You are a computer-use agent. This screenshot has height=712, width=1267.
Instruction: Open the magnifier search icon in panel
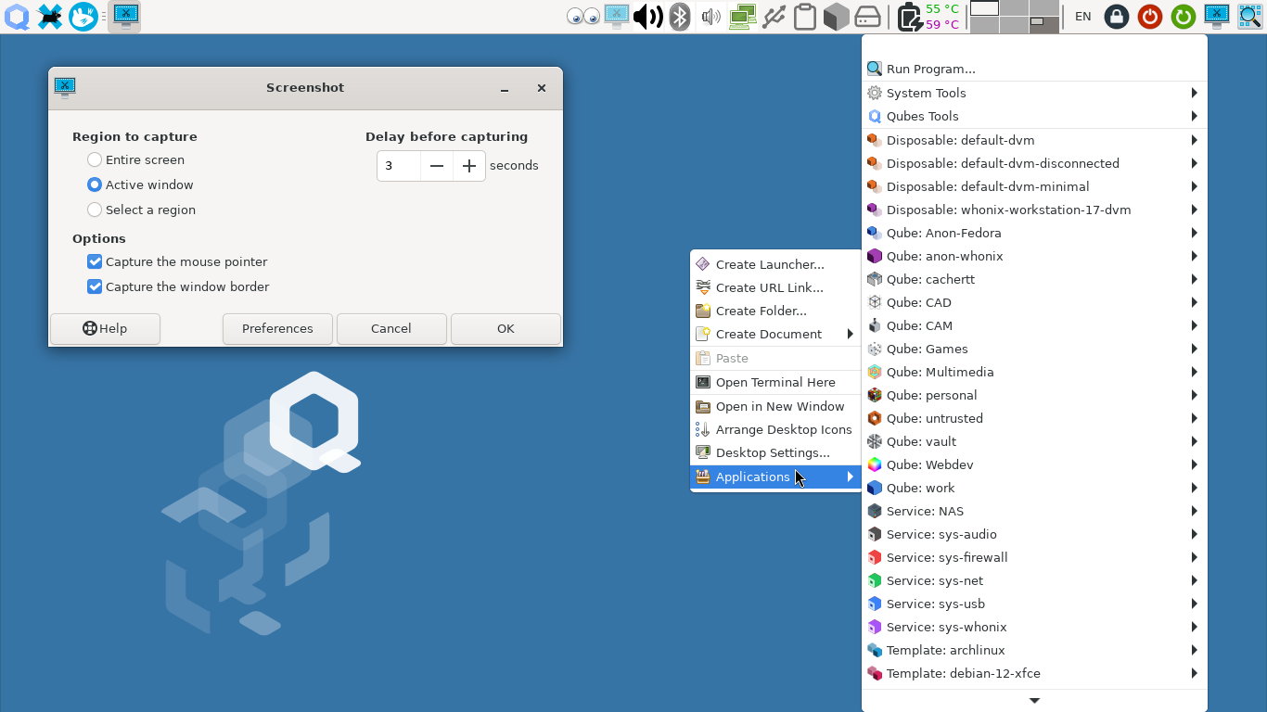click(x=1249, y=17)
